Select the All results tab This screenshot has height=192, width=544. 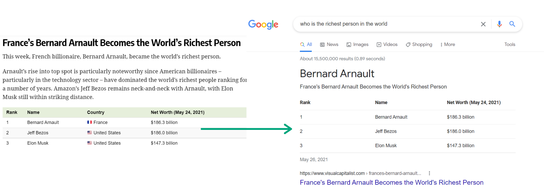pos(306,45)
